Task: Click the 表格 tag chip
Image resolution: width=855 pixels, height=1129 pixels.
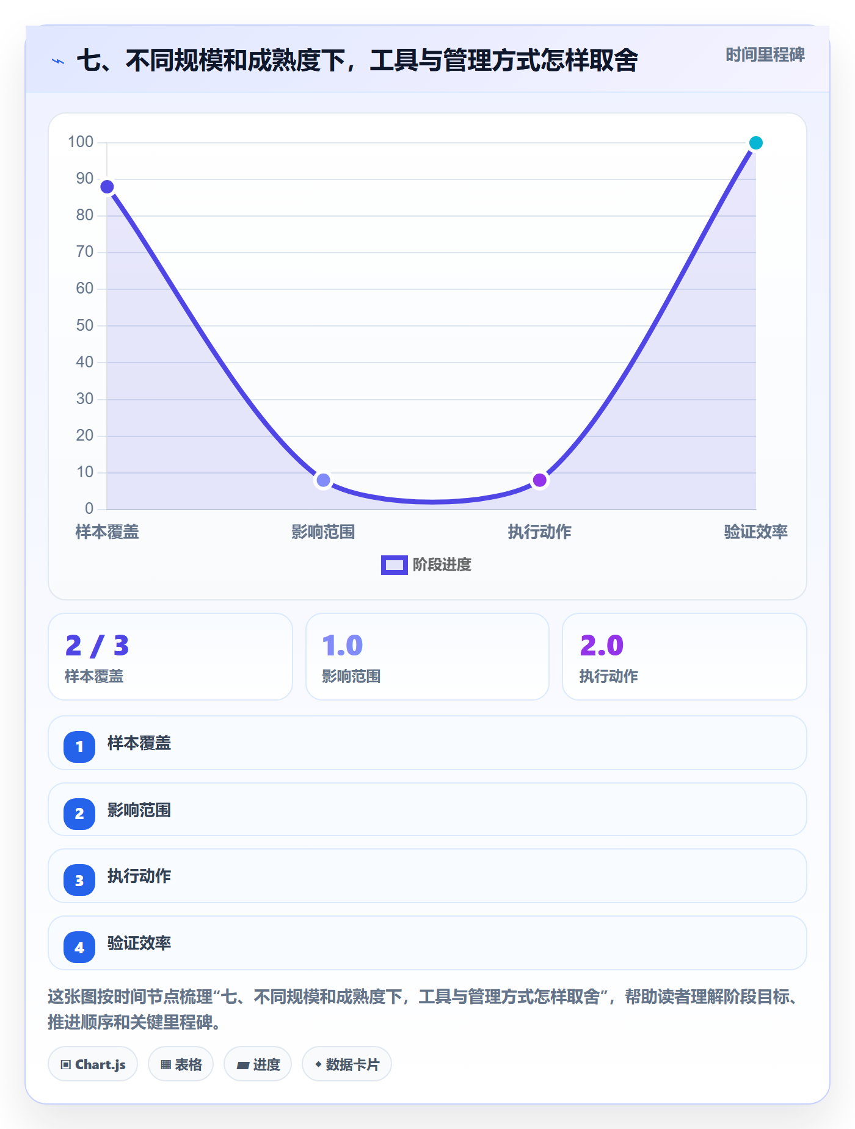Action: click(x=181, y=1064)
